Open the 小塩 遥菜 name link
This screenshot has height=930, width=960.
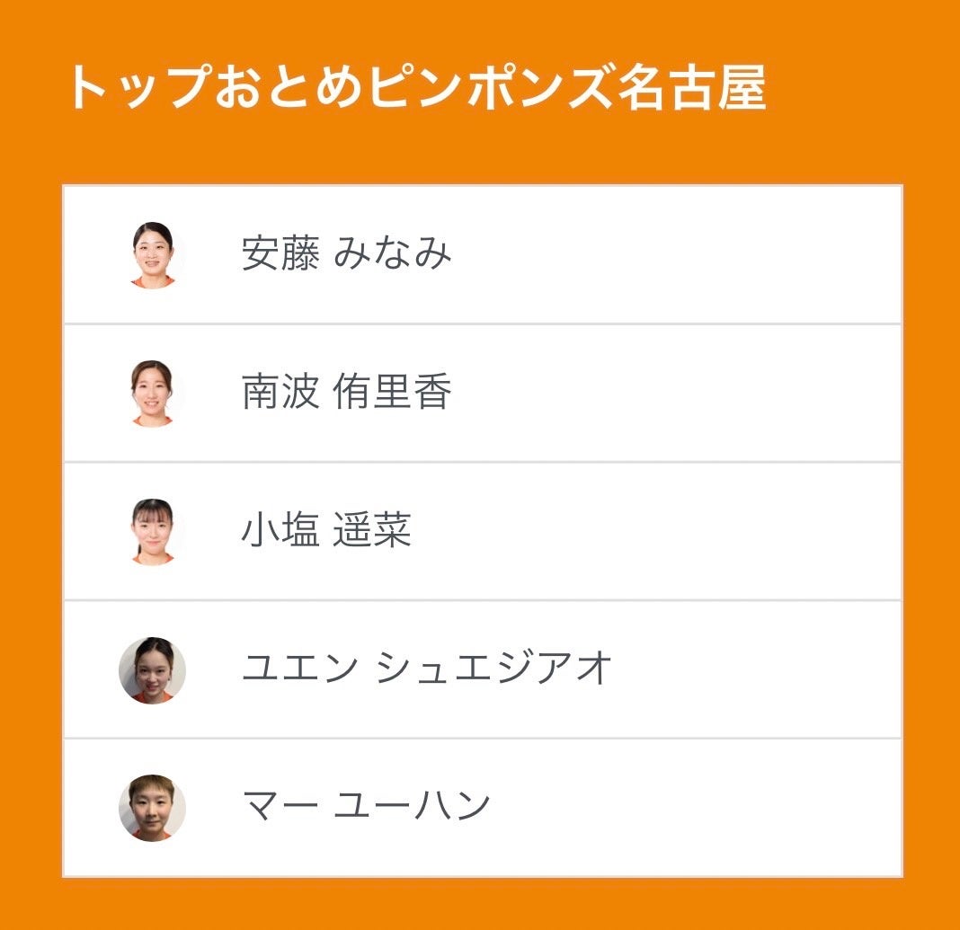[326, 531]
